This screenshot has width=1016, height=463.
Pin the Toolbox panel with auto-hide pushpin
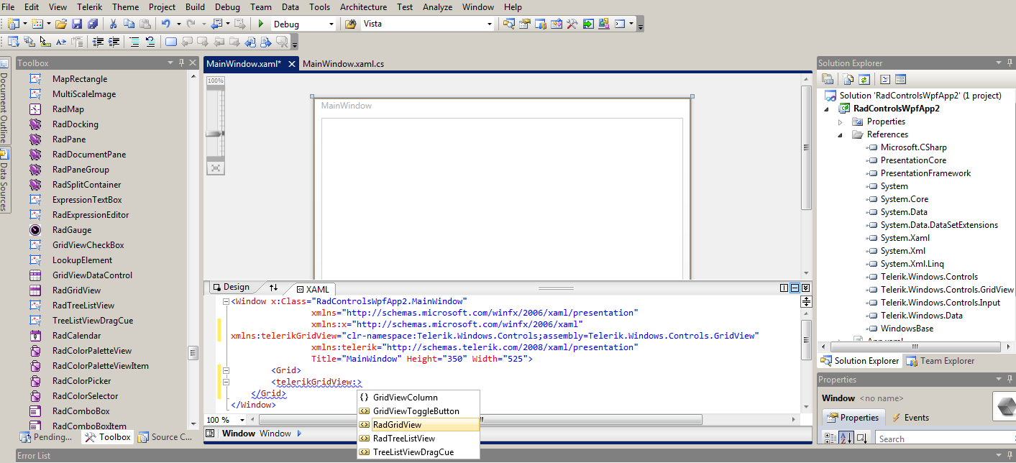(x=182, y=63)
